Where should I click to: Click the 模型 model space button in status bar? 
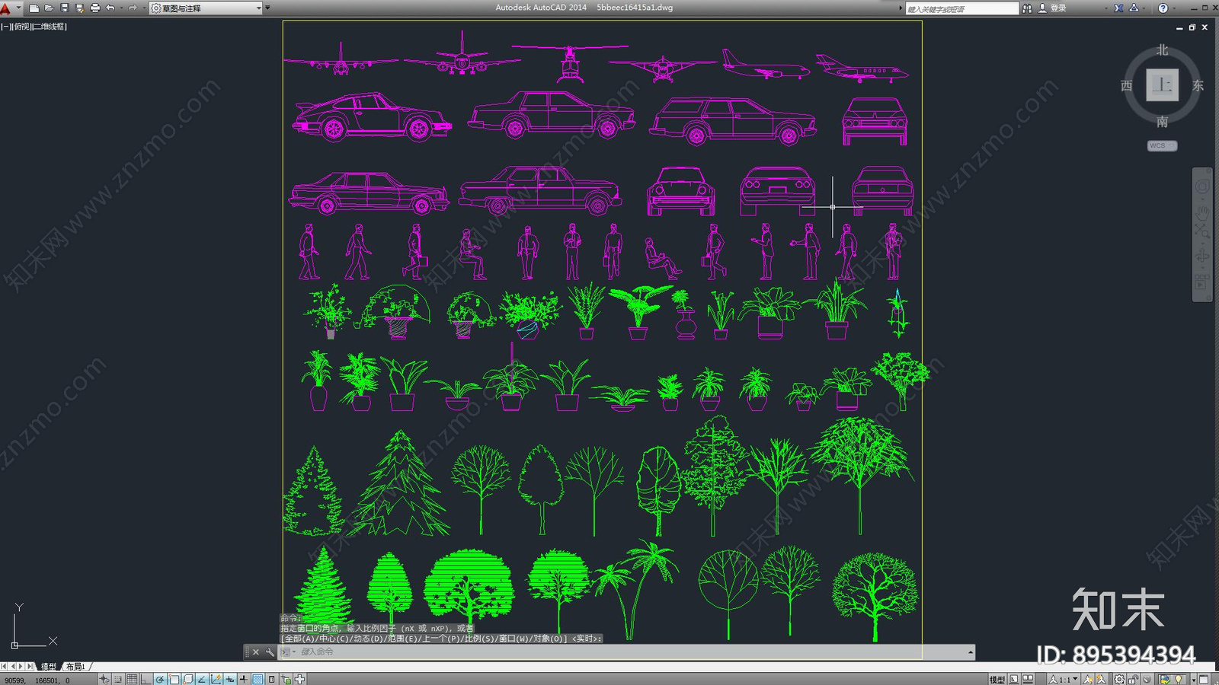997,680
